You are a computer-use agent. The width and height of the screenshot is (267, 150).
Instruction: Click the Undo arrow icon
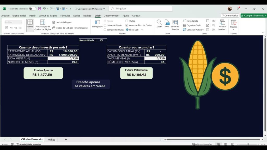44,9
